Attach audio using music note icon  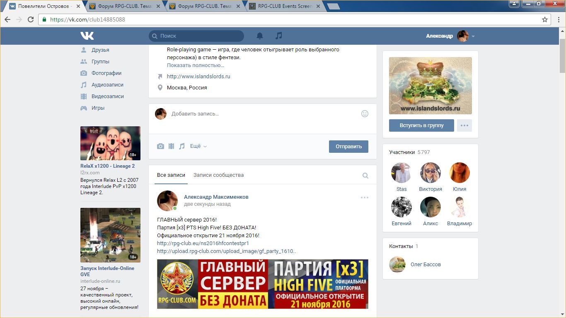[x=181, y=146]
